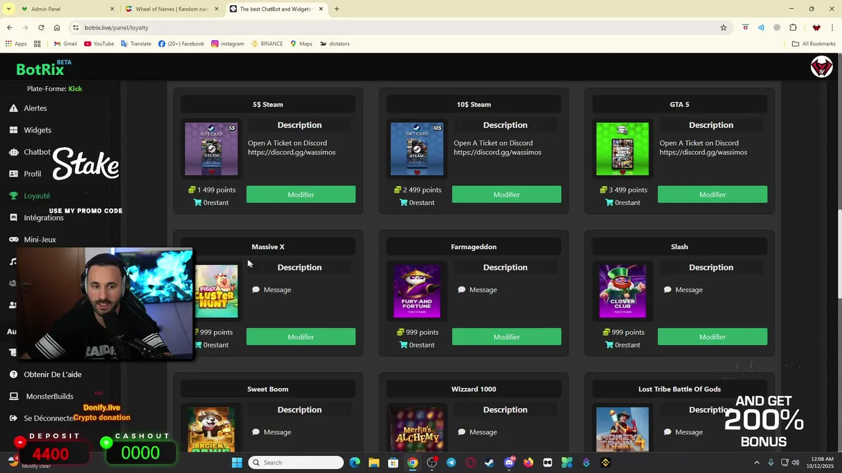Click the 1 499 points coin icon
The height and width of the screenshot is (473, 842).
(192, 190)
